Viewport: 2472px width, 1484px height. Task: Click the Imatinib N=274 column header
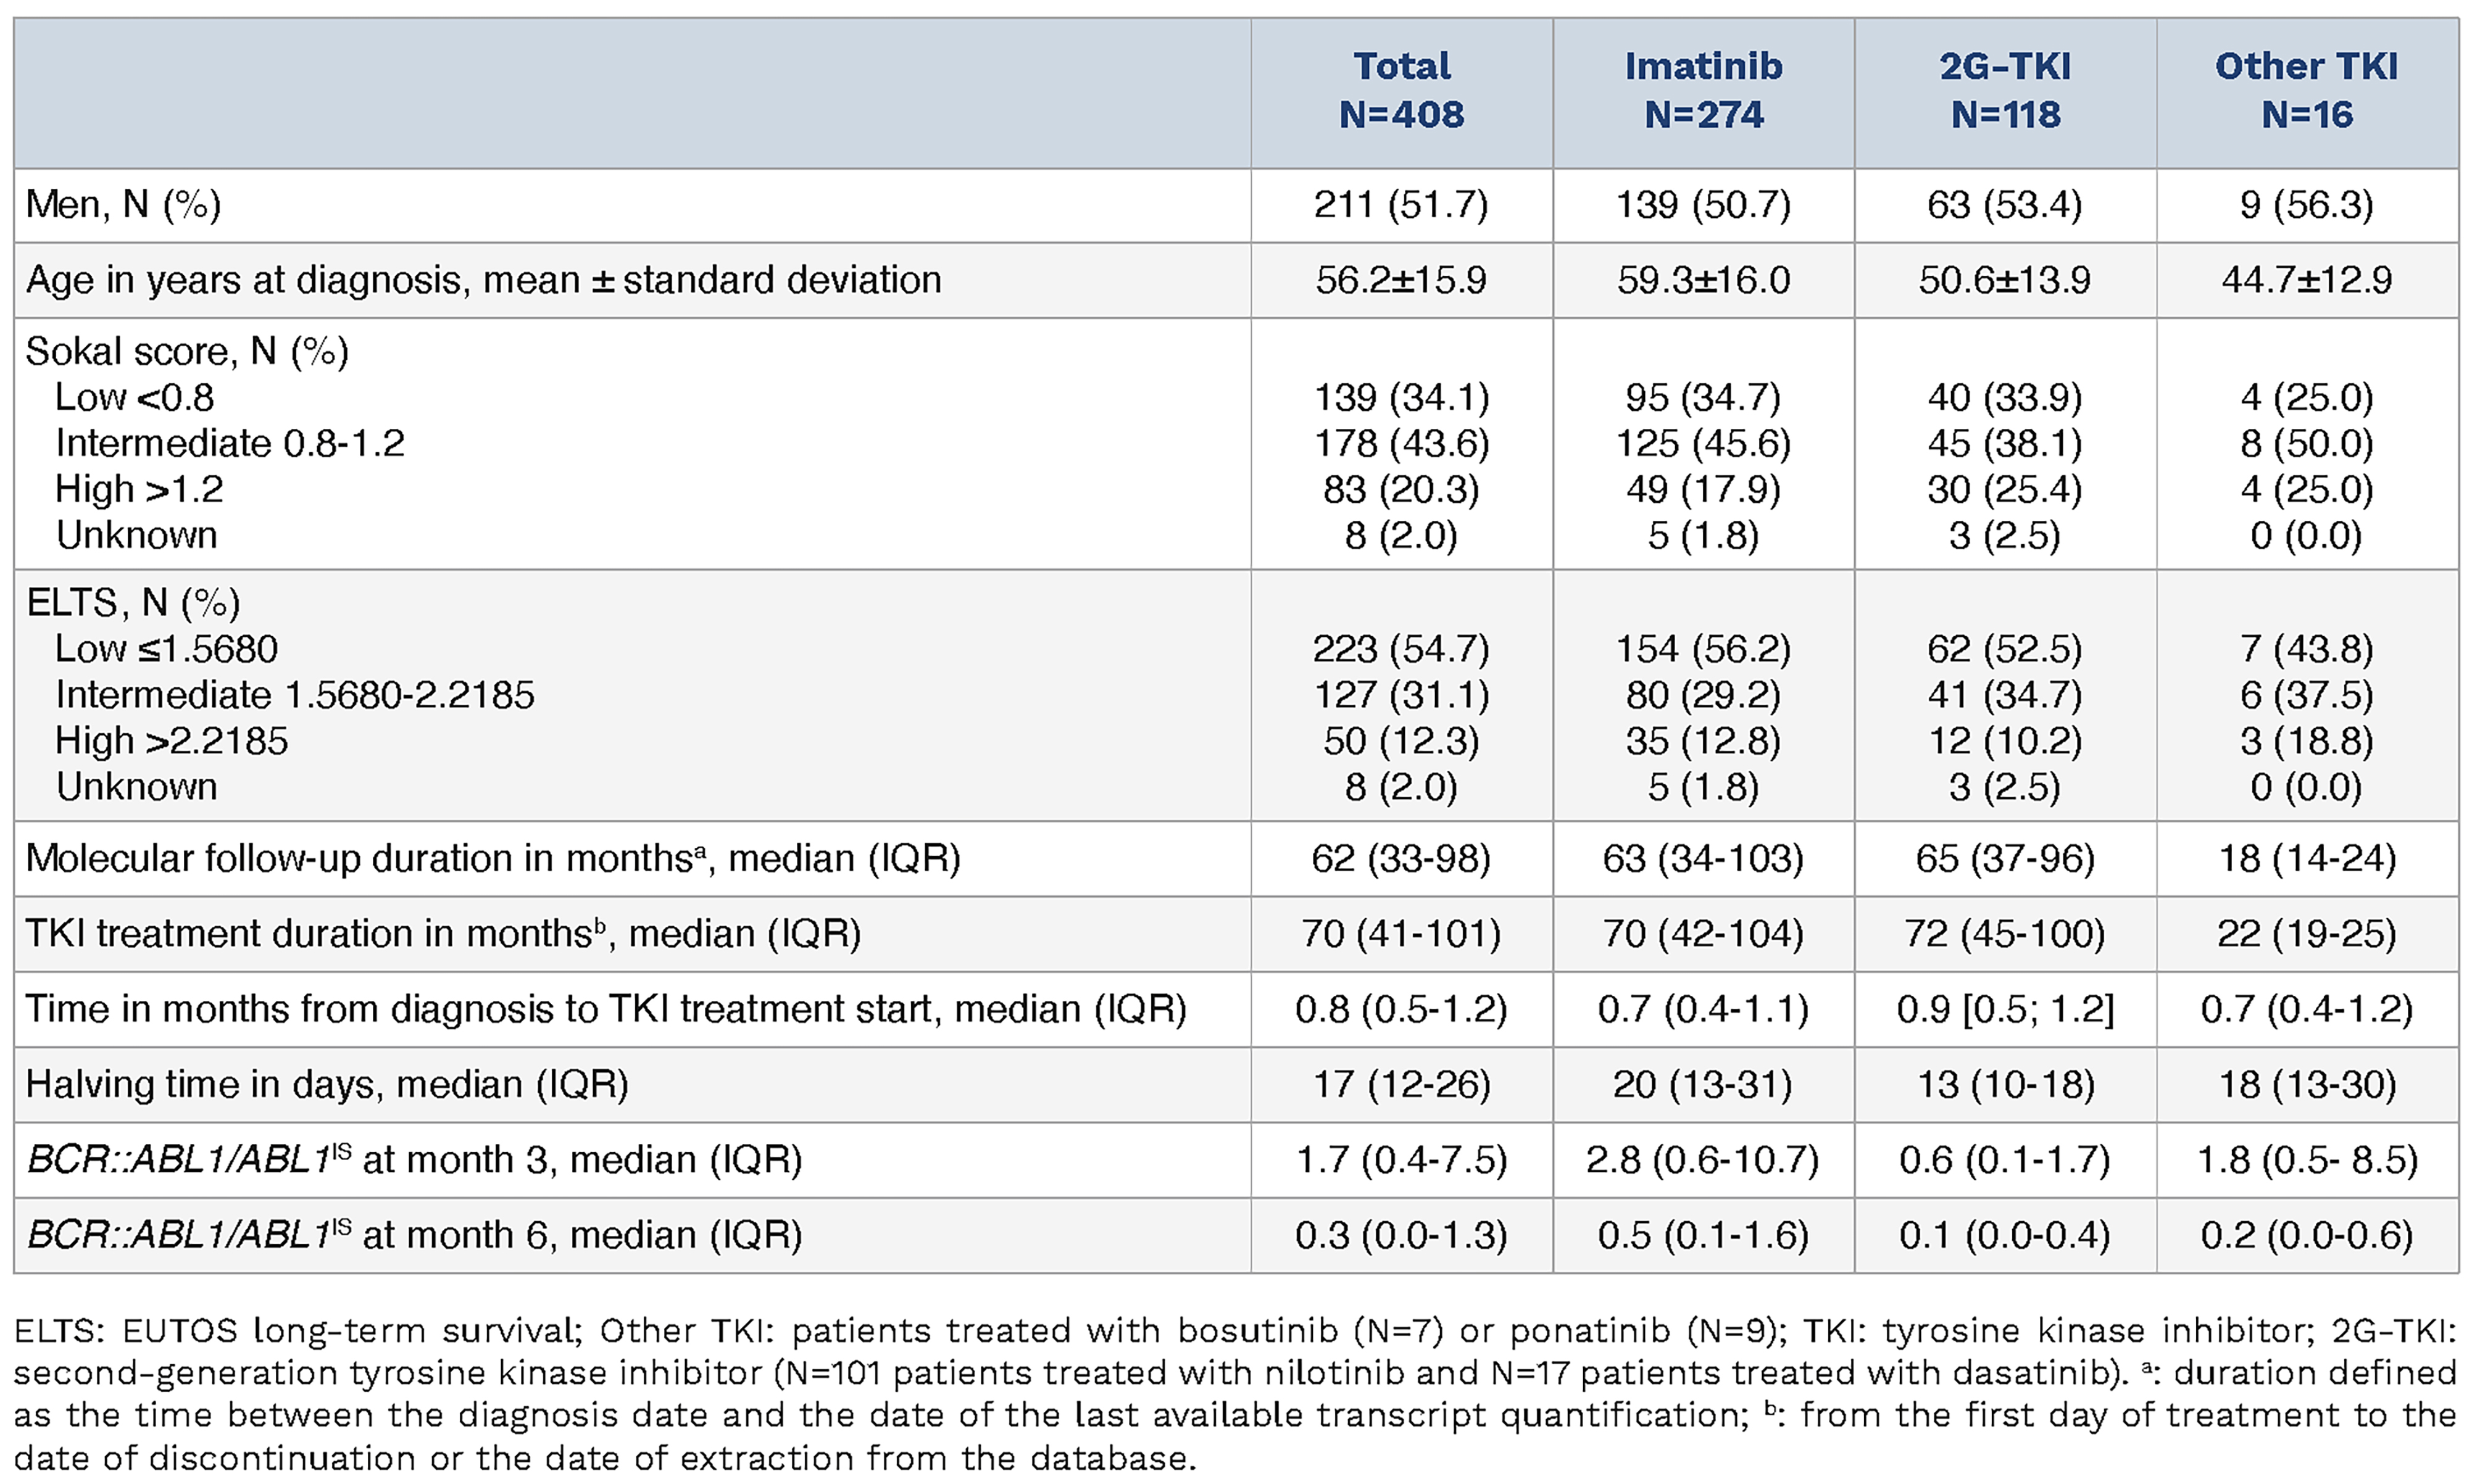click(1703, 91)
